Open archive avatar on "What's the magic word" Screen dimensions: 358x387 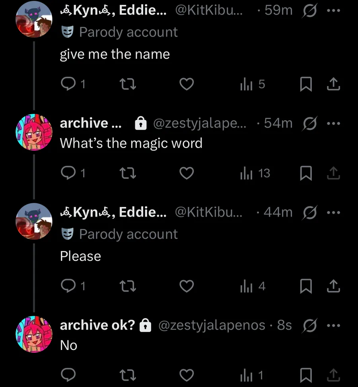point(34,132)
